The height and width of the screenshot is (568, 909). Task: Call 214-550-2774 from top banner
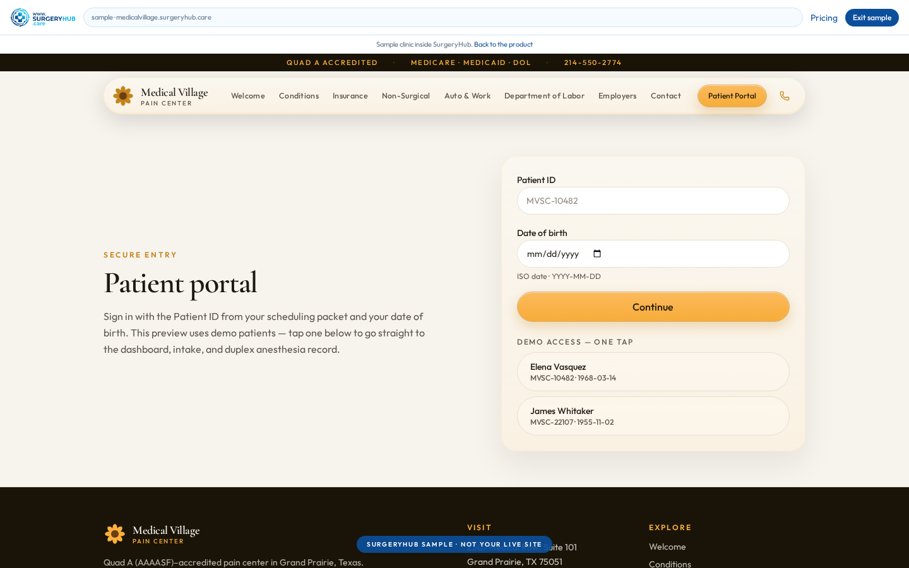[x=593, y=62]
